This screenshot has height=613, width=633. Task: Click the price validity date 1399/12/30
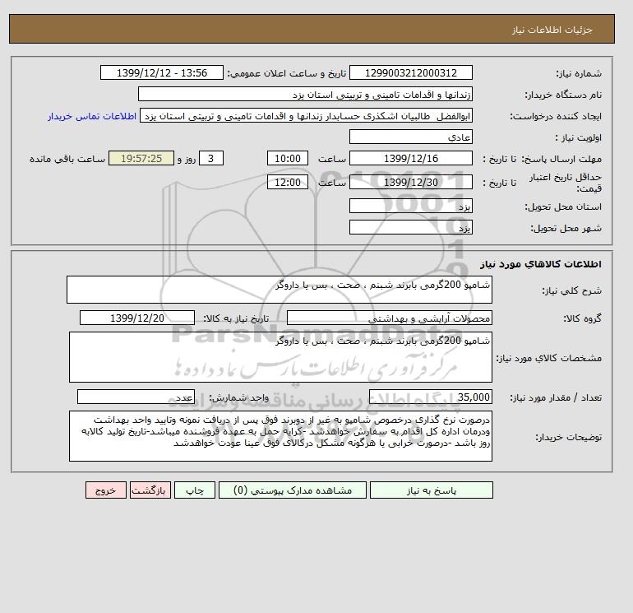click(411, 182)
